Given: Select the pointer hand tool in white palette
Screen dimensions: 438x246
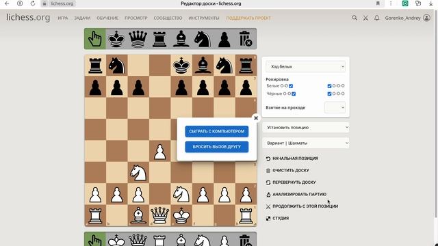Looking at the screenshot, I should coord(95,239).
